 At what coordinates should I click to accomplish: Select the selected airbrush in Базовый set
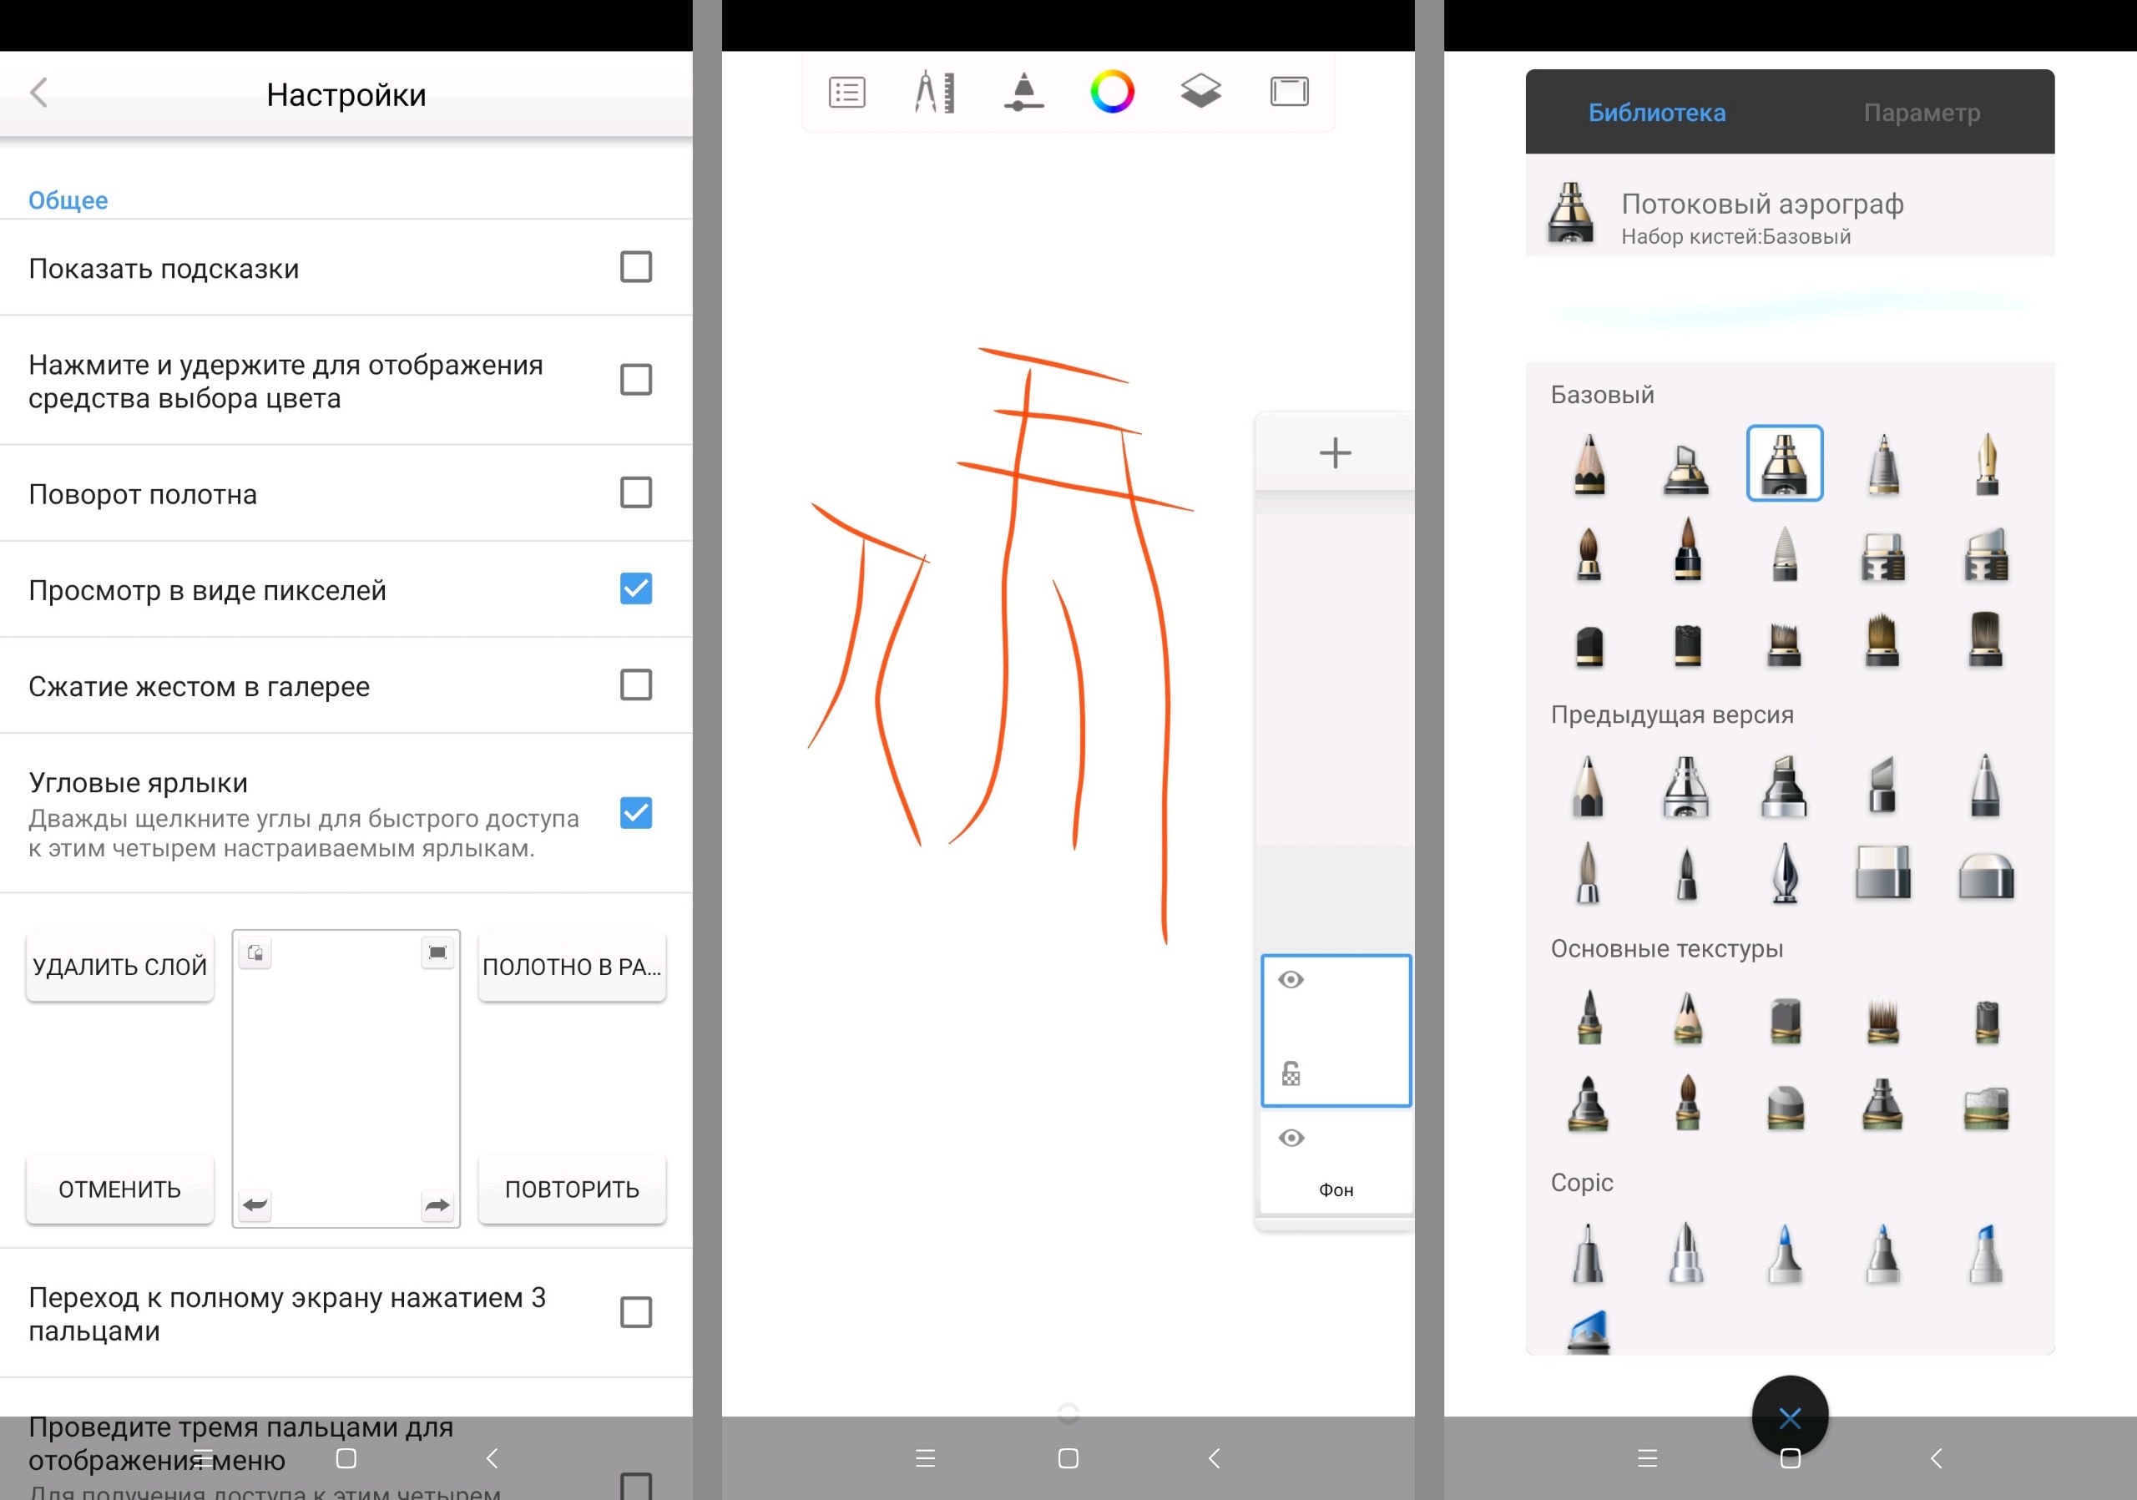pos(1784,463)
